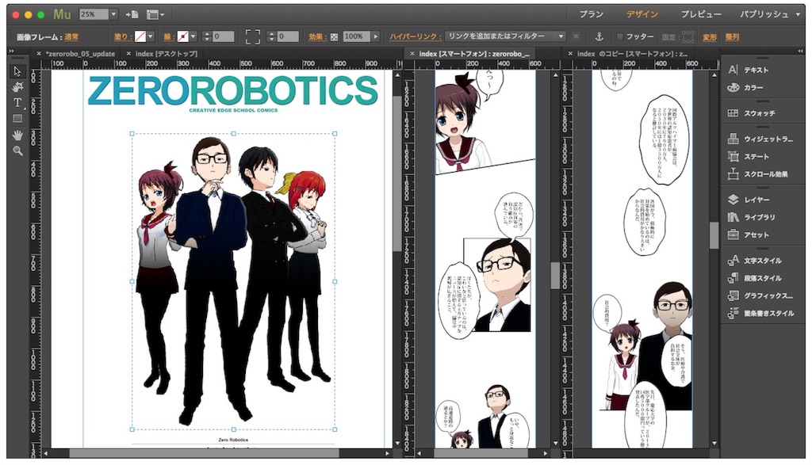
Task: Open the スウォッチ panel
Action: [752, 112]
